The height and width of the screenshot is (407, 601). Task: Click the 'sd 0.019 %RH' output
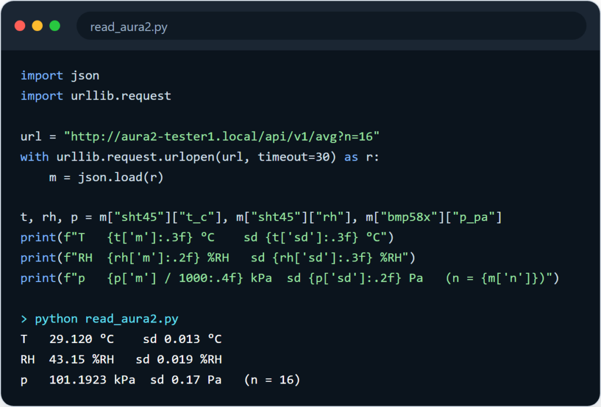[178, 359]
